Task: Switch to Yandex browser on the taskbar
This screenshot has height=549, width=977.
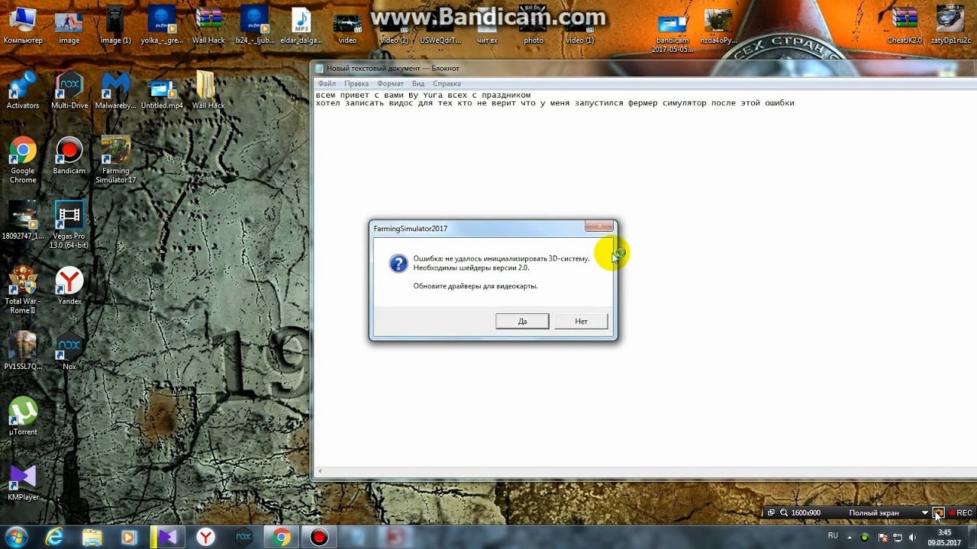Action: (206, 537)
